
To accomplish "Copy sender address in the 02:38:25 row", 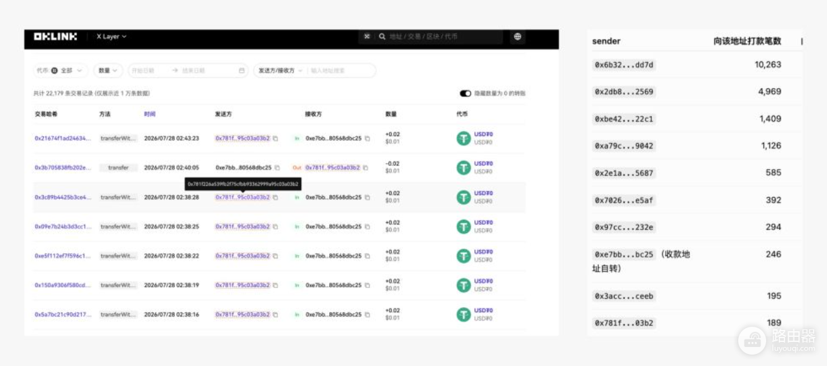I will [275, 226].
